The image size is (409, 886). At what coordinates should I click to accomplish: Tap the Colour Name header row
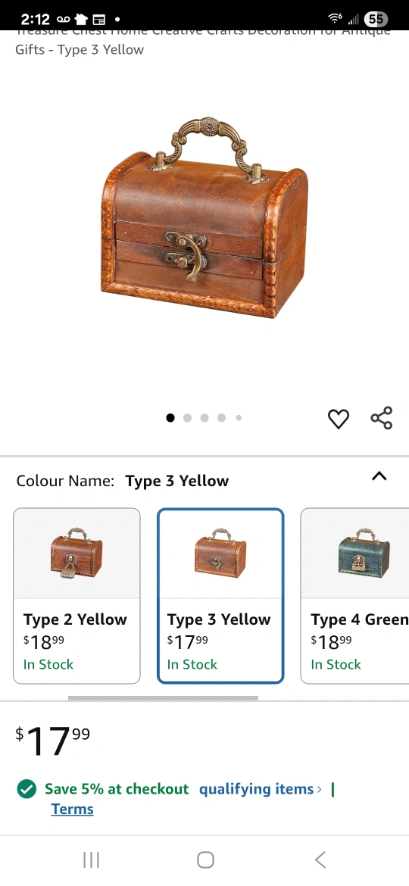[x=204, y=481]
